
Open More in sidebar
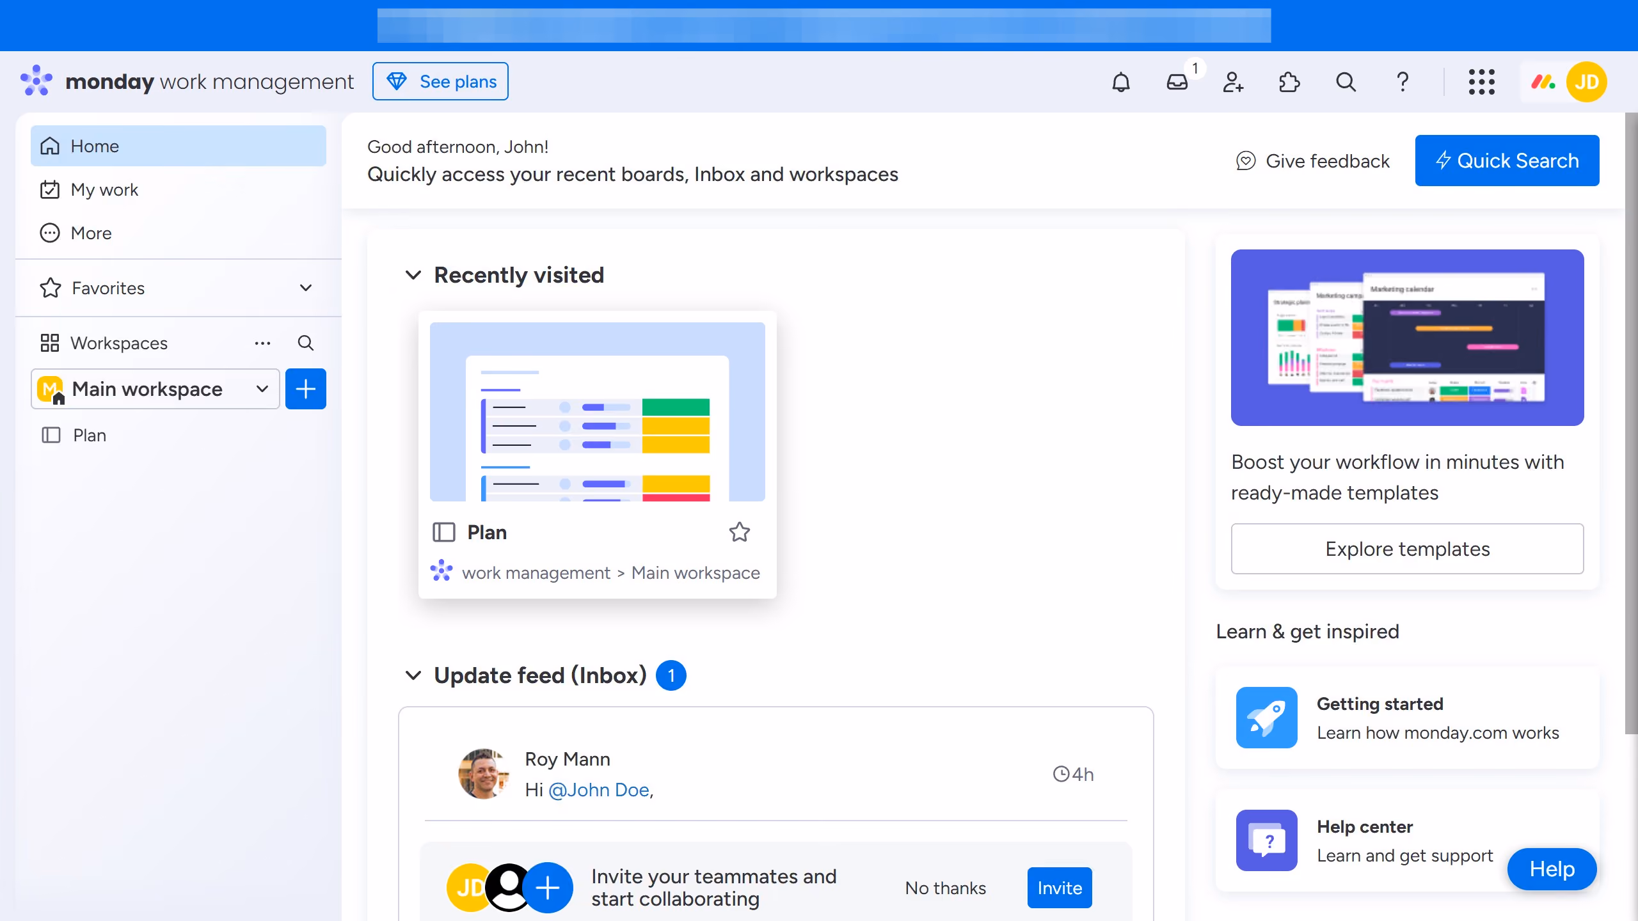click(179, 233)
